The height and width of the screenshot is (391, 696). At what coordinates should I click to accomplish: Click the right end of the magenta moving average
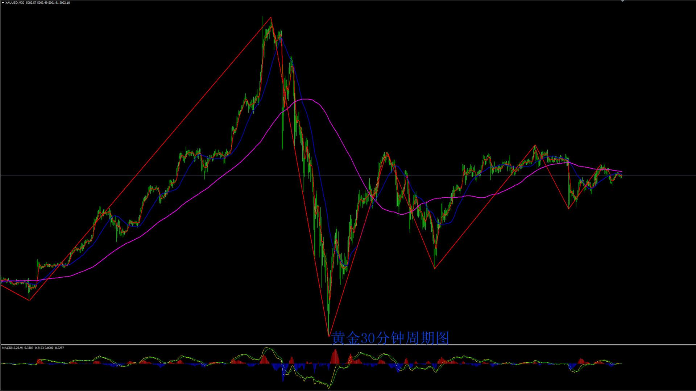pos(622,171)
